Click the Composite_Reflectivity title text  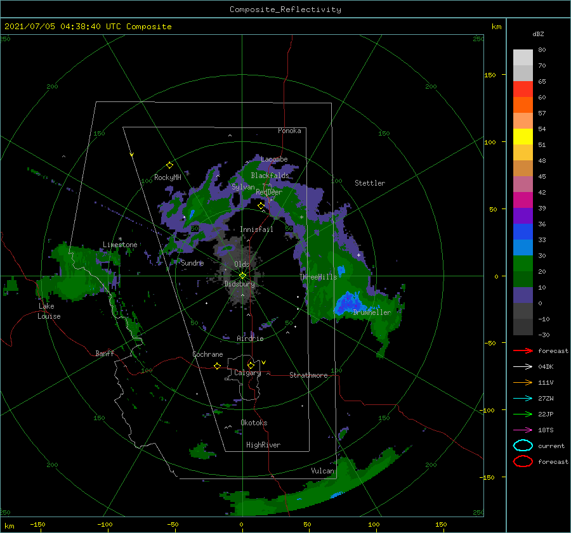[285, 10]
